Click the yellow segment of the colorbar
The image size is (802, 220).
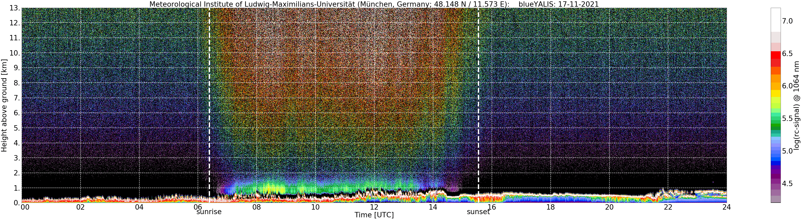[x=776, y=93]
